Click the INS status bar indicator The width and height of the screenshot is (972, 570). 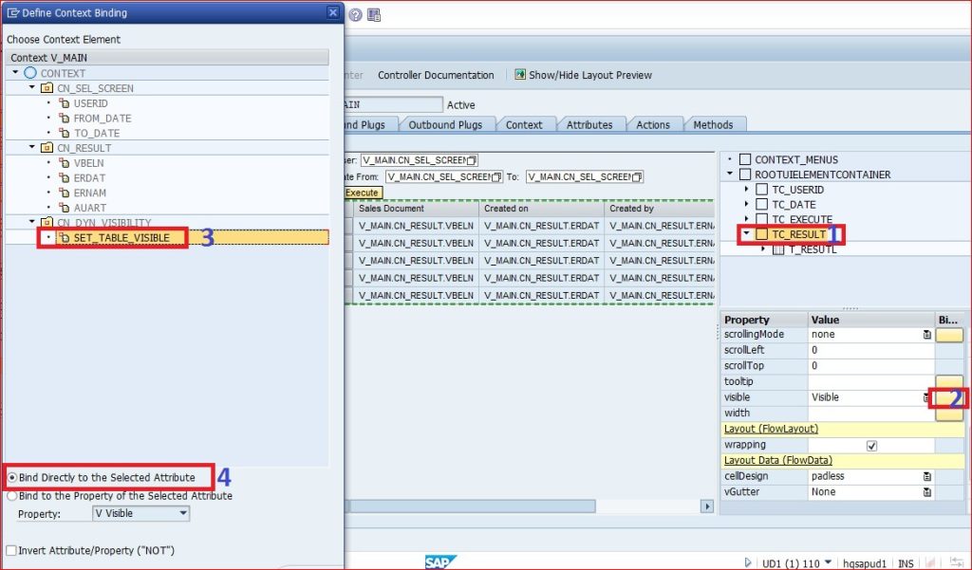click(x=906, y=563)
